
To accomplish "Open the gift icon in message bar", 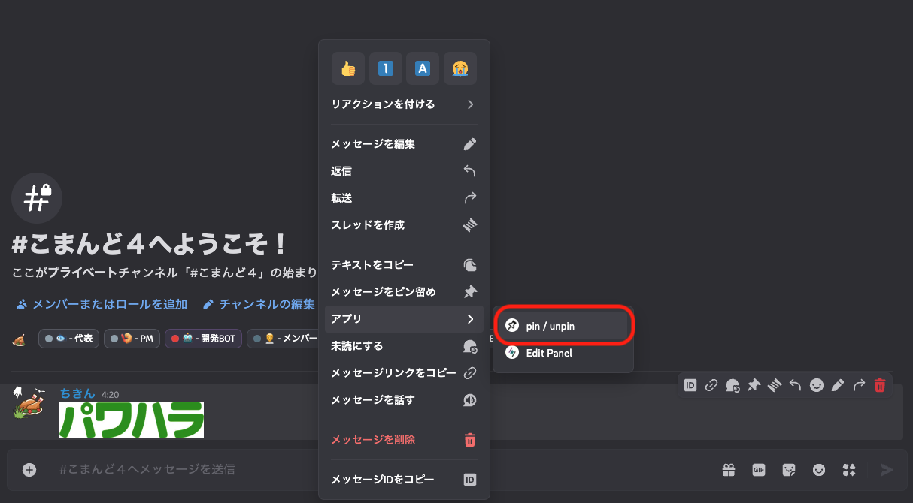I will [729, 470].
